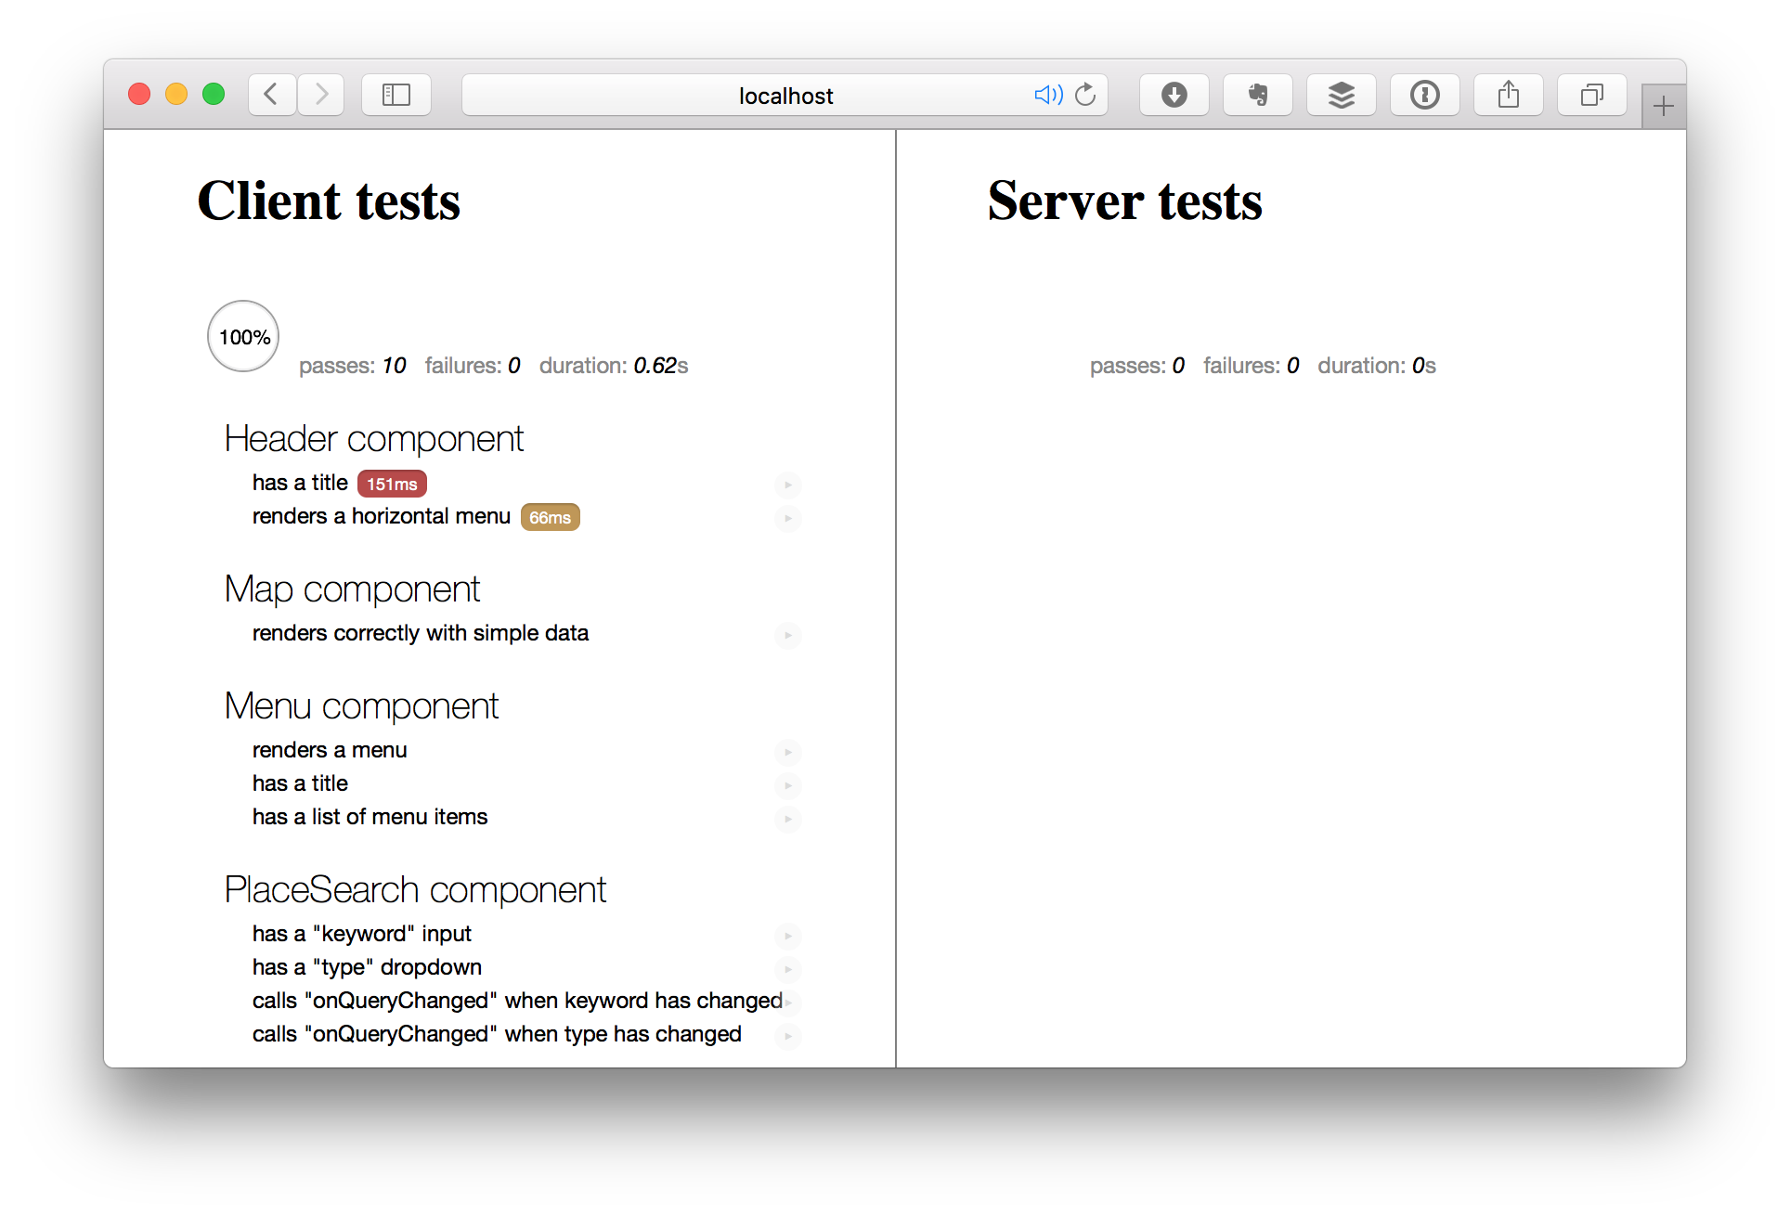
Task: Expand the 'has a title' Header test arrow
Action: [x=787, y=485]
